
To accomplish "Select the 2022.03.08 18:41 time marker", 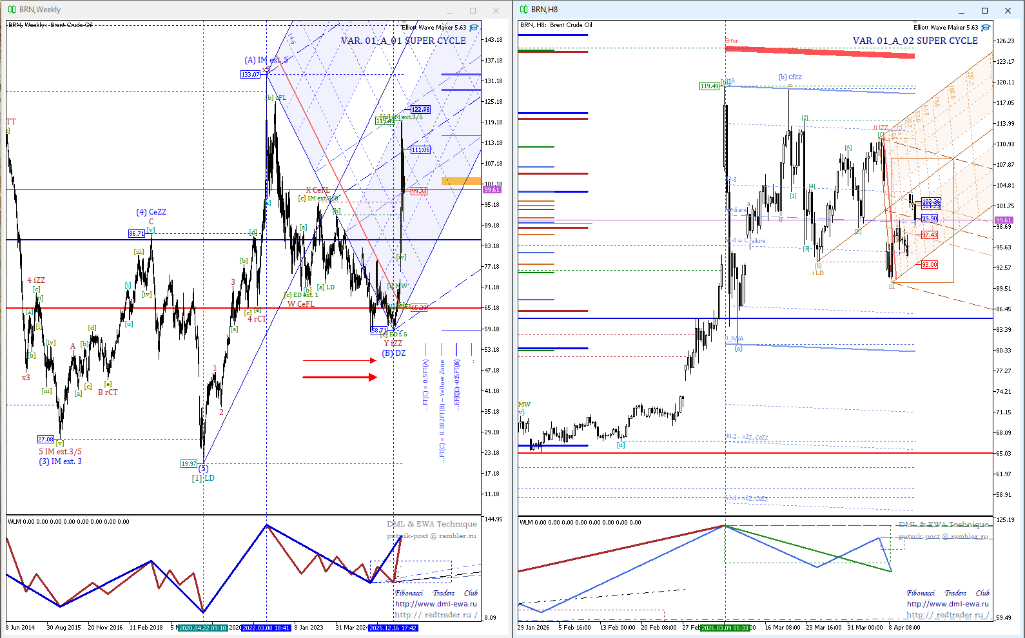I will pos(266,628).
